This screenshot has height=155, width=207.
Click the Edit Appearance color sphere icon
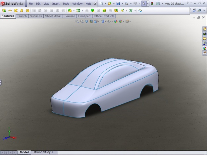(116, 21)
